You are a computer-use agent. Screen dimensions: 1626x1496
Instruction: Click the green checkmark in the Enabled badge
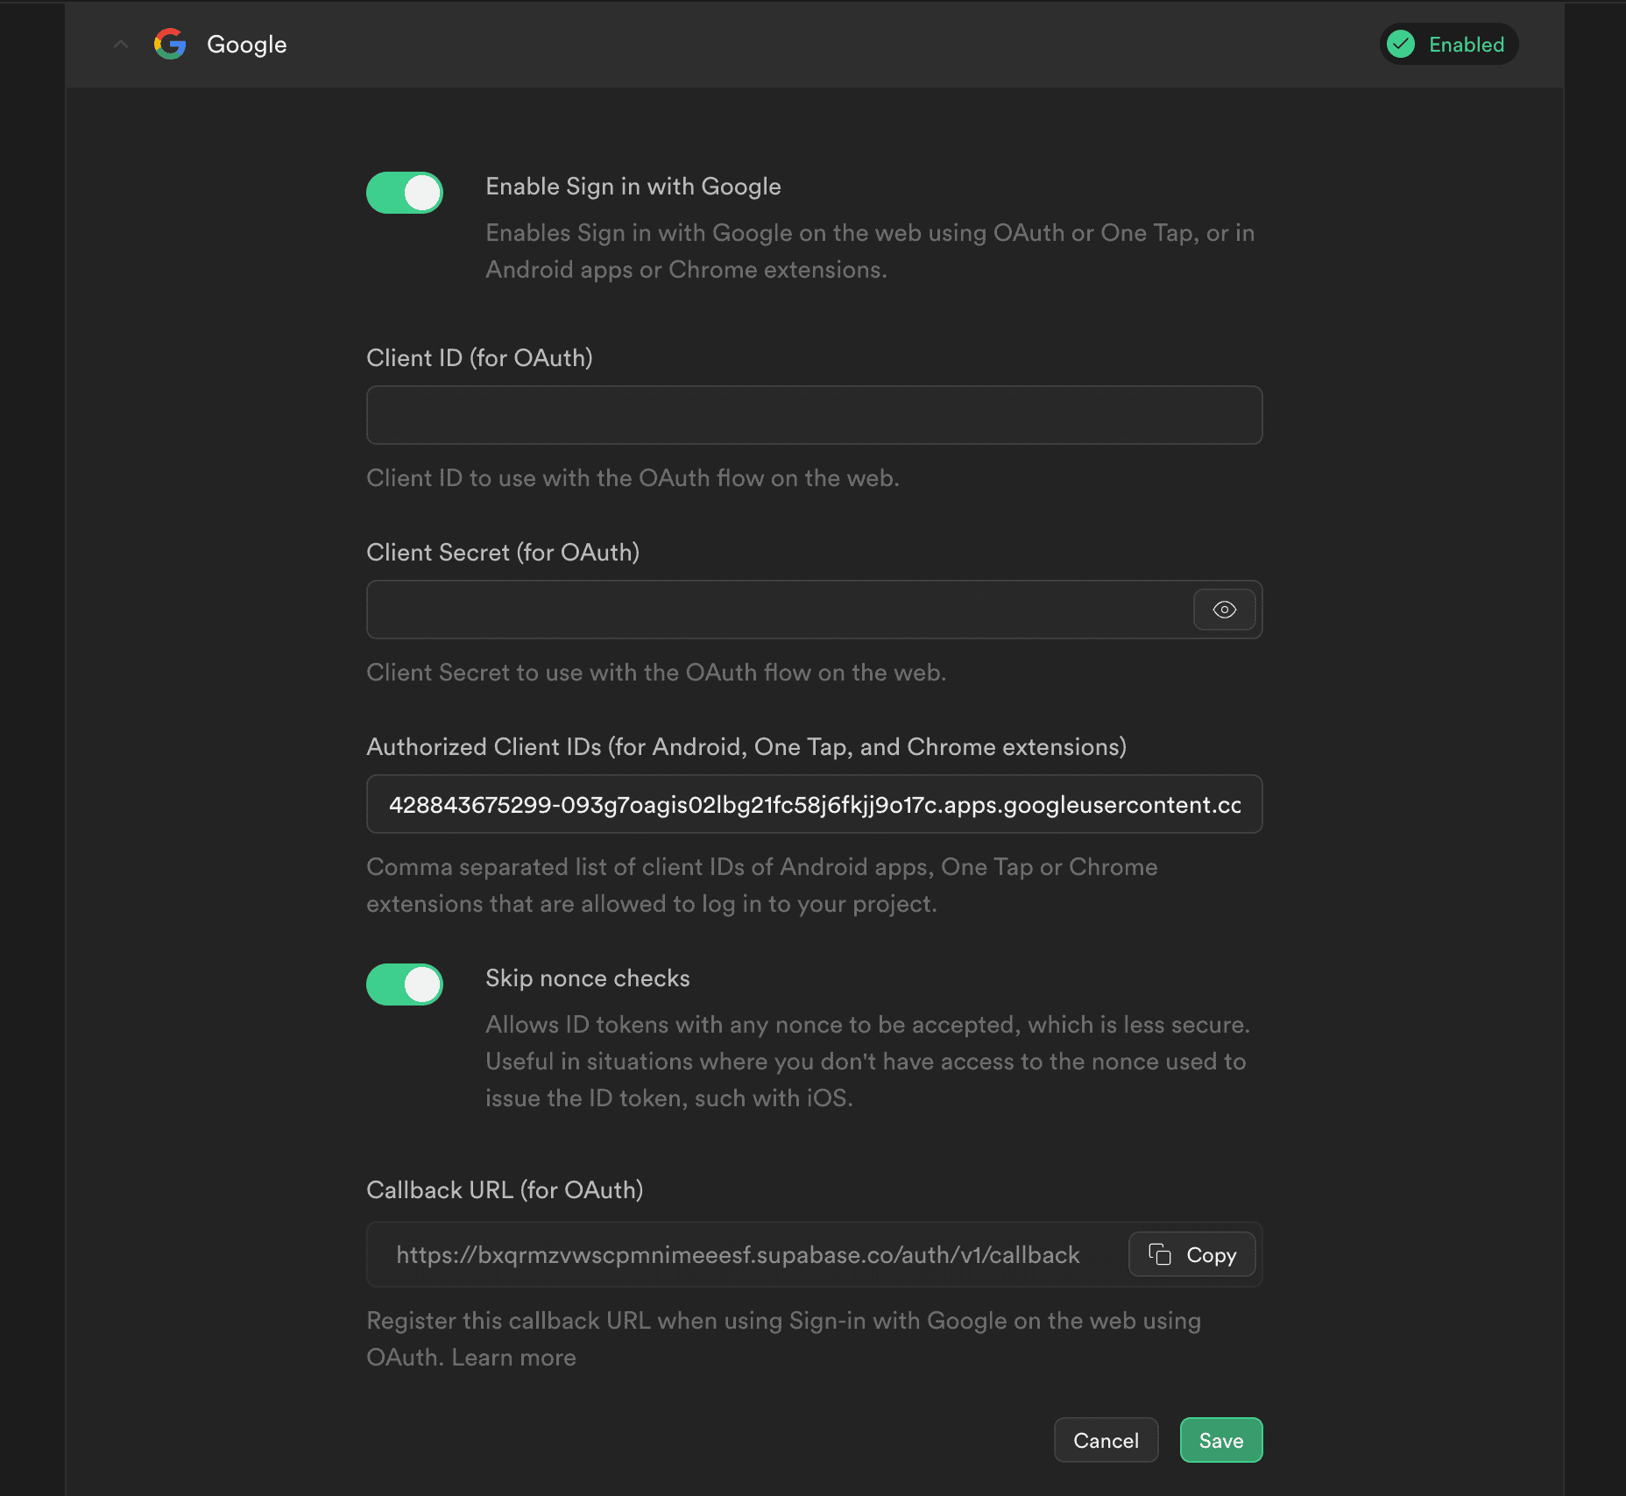[x=1403, y=44]
